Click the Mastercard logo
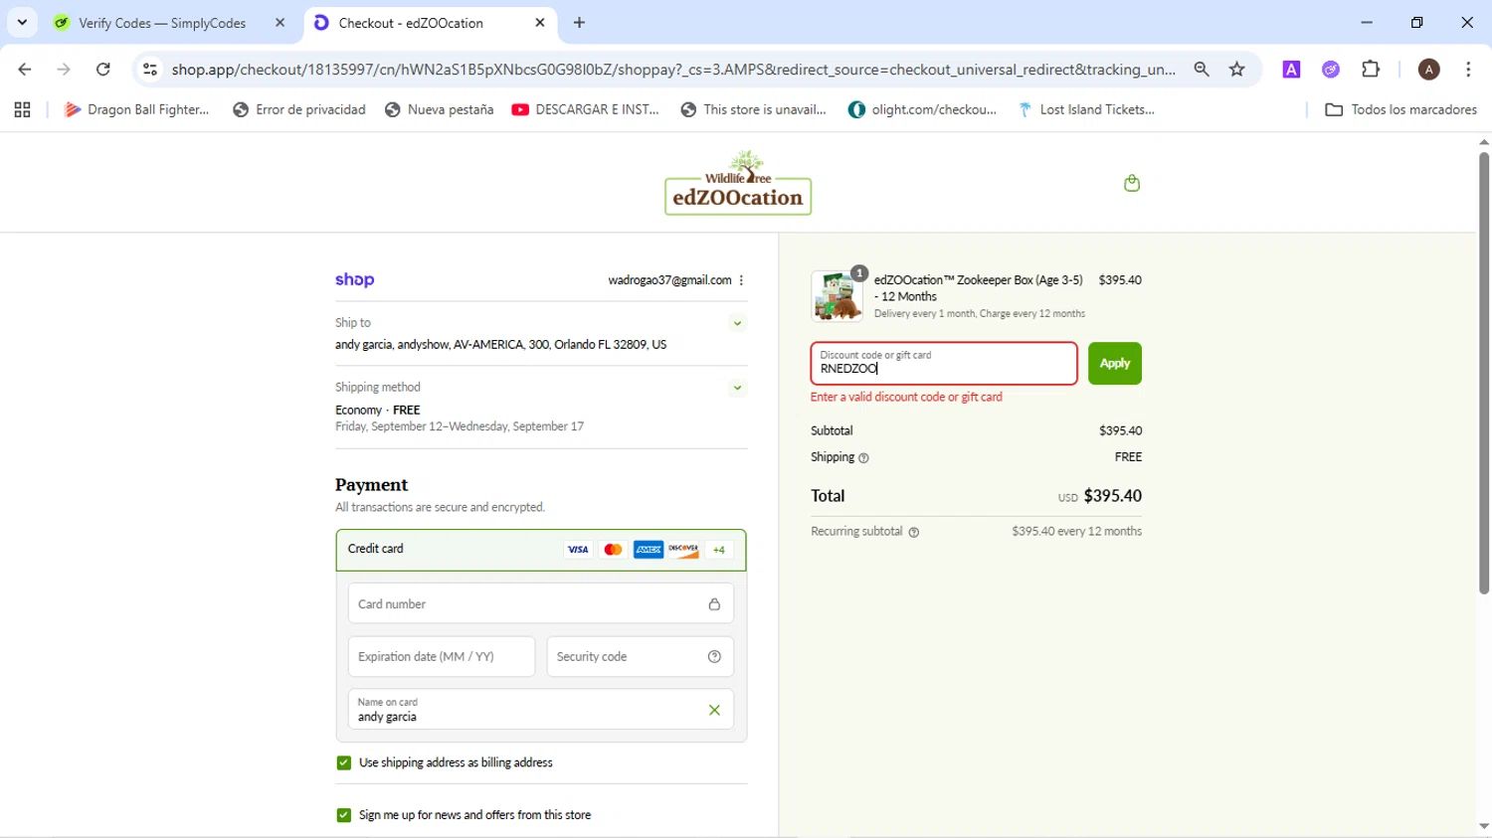Viewport: 1492px width, 838px height. click(x=613, y=550)
